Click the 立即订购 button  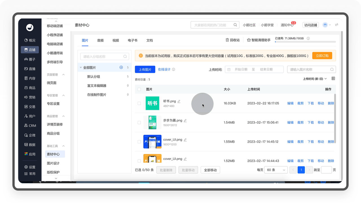(322, 56)
